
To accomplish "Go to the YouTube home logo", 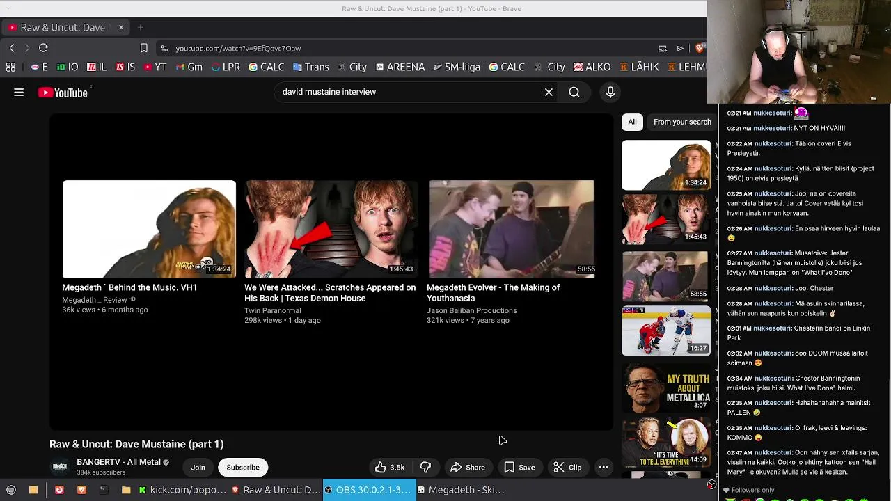I will 63,93.
